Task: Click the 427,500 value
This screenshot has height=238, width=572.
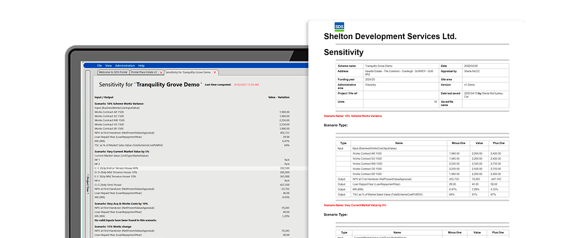Action: click(285, 185)
